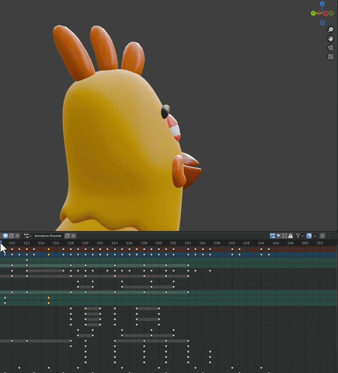Switch orthographic view with grid icon

pos(330,57)
